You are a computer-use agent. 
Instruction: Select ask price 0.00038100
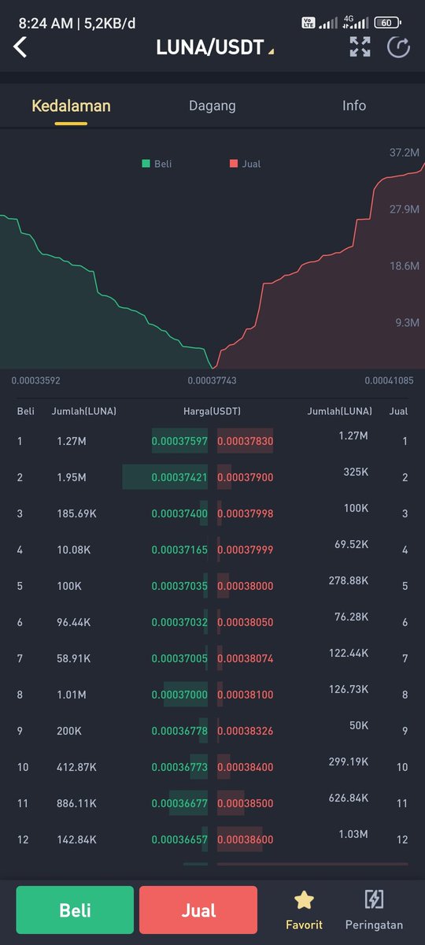click(246, 695)
